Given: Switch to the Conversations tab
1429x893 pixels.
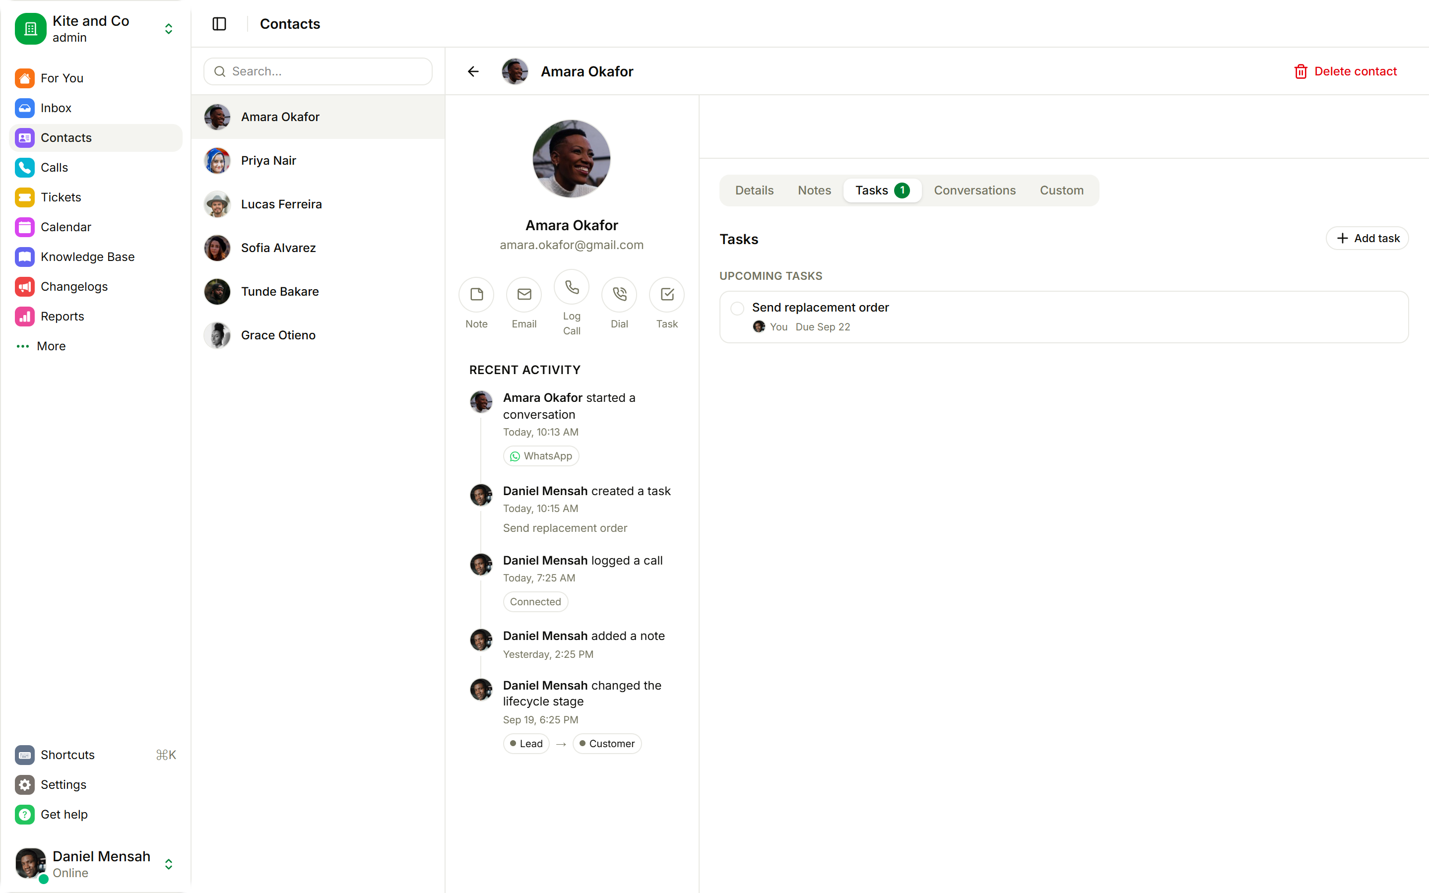Looking at the screenshot, I should (975, 191).
